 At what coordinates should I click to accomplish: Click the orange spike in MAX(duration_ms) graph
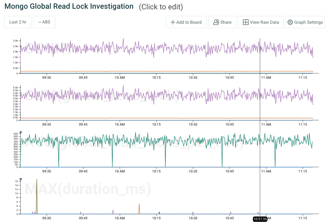(x=139, y=209)
